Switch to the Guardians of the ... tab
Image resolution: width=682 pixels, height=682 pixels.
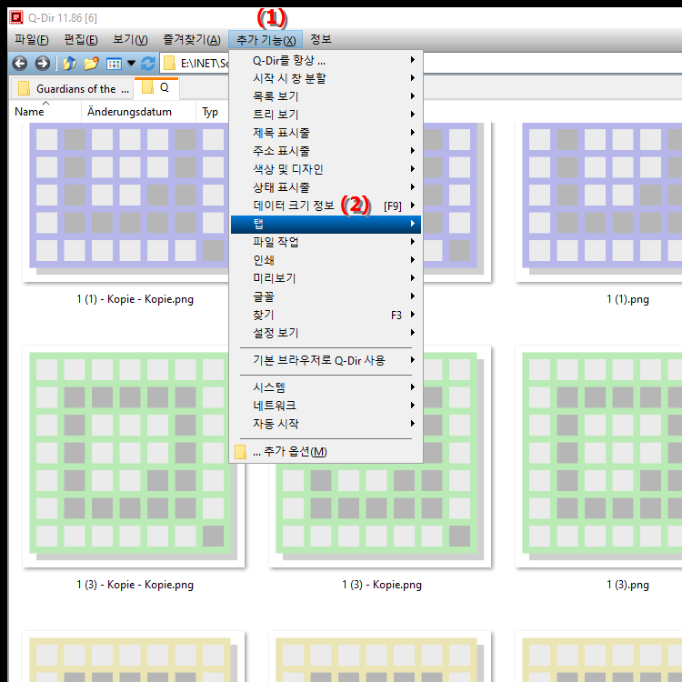pyautogui.click(x=72, y=89)
